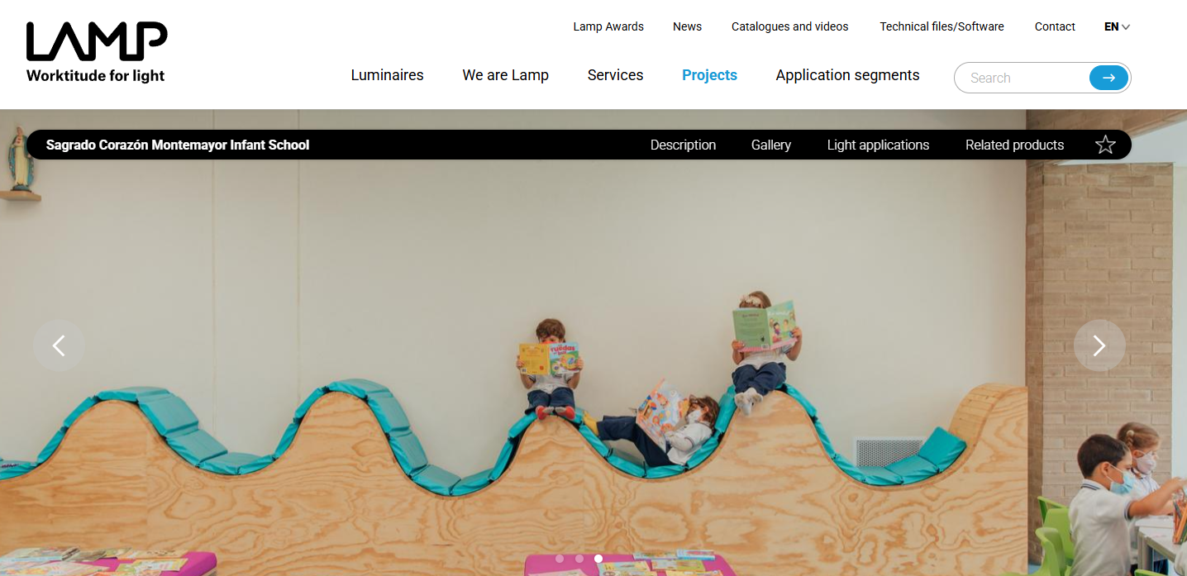Expand the Application segments menu
Image resolution: width=1187 pixels, height=576 pixels.
pyautogui.click(x=847, y=75)
